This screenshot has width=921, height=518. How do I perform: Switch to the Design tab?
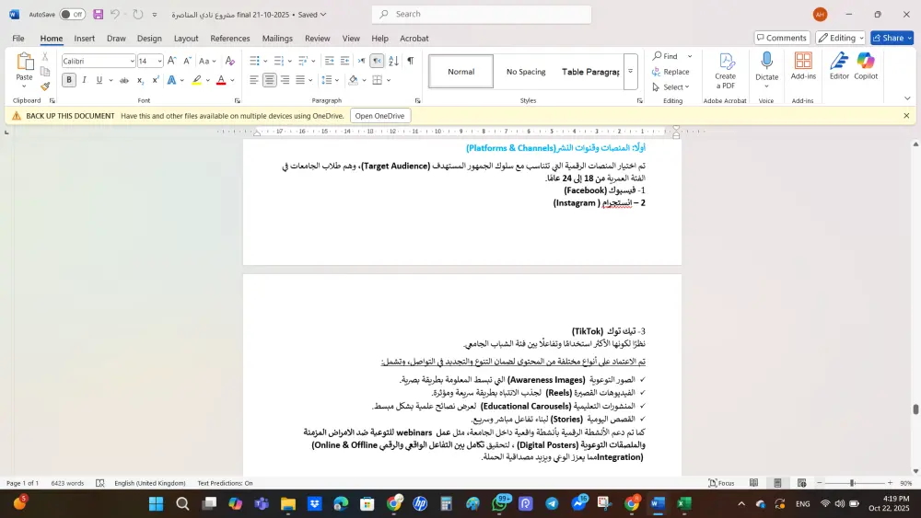click(149, 38)
